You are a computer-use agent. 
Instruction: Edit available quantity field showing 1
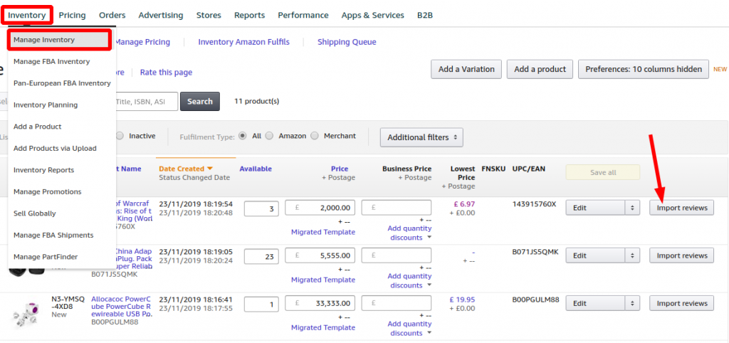click(261, 304)
